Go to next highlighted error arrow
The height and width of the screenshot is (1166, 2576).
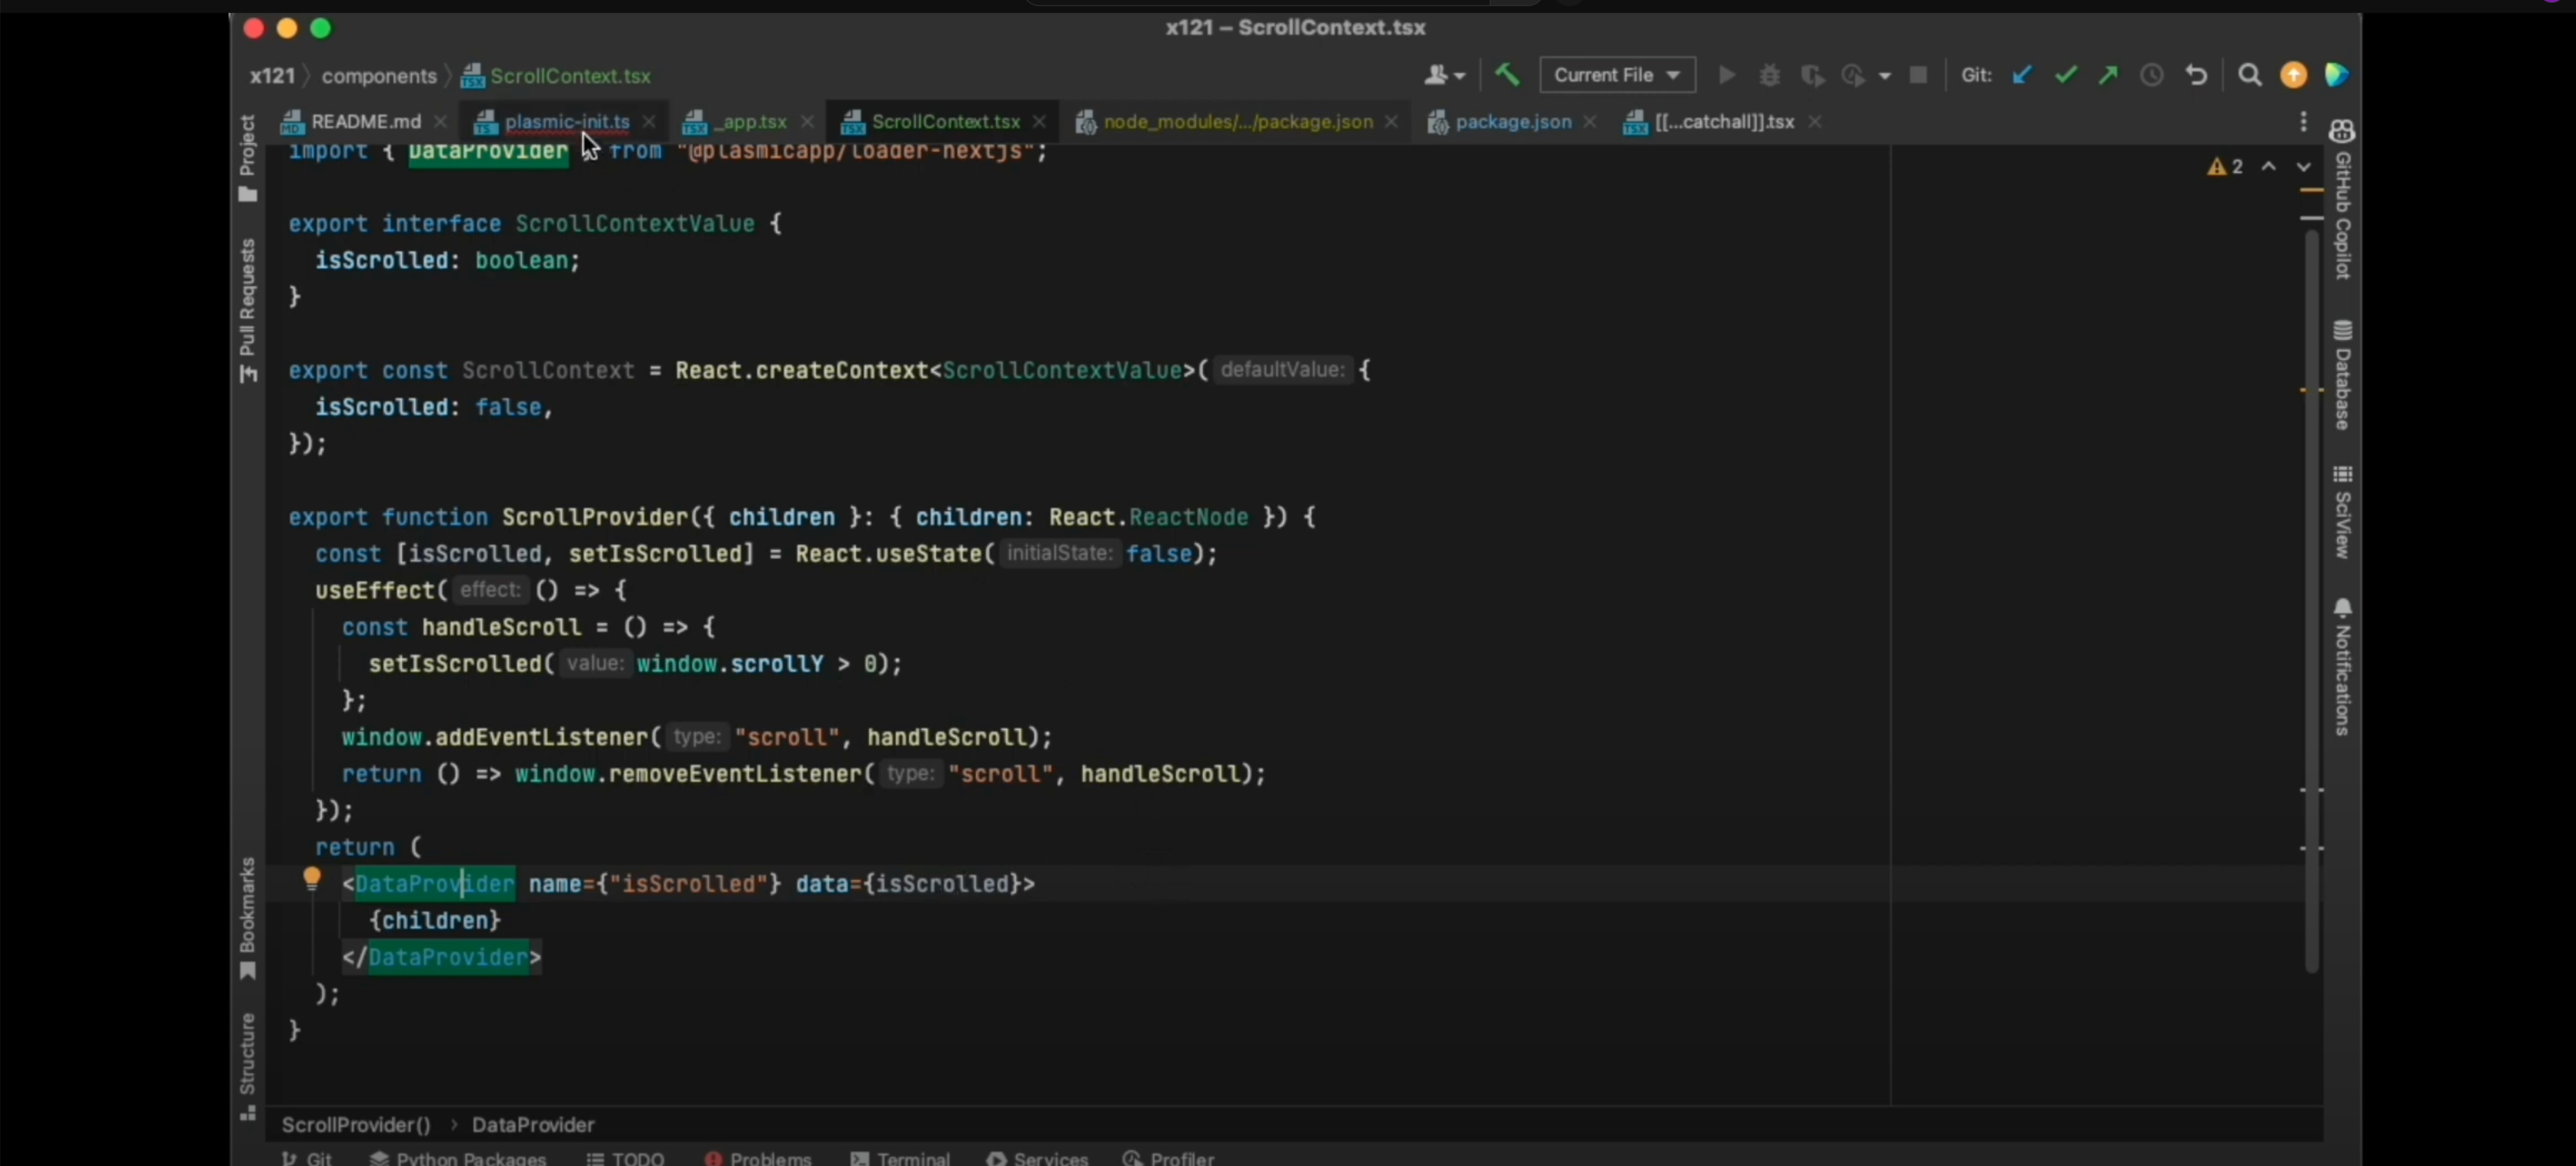[2304, 167]
